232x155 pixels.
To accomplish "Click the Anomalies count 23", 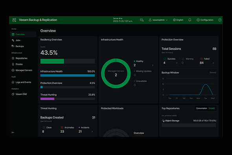I will click(x=62, y=132).
